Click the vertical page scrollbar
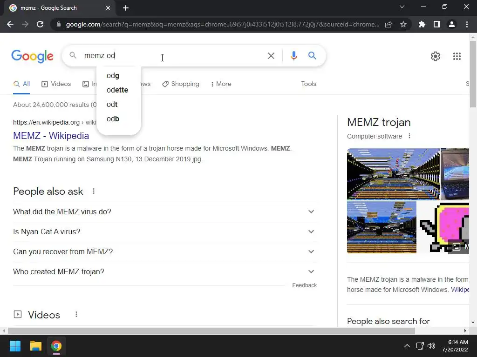This screenshot has width=477, height=357. [x=473, y=74]
